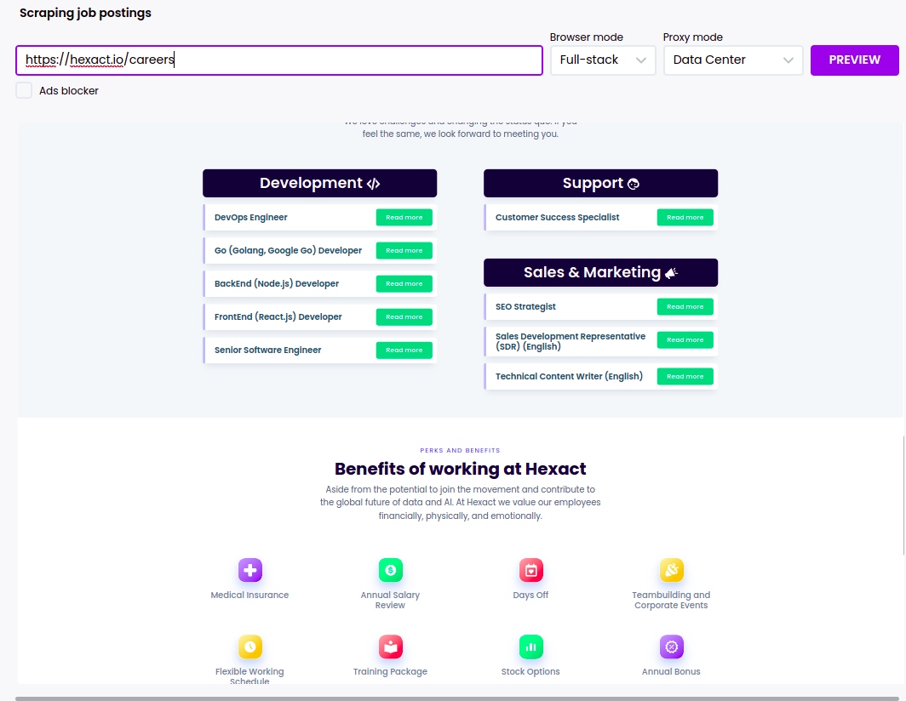Click the Medical Insurance plus icon

click(249, 570)
